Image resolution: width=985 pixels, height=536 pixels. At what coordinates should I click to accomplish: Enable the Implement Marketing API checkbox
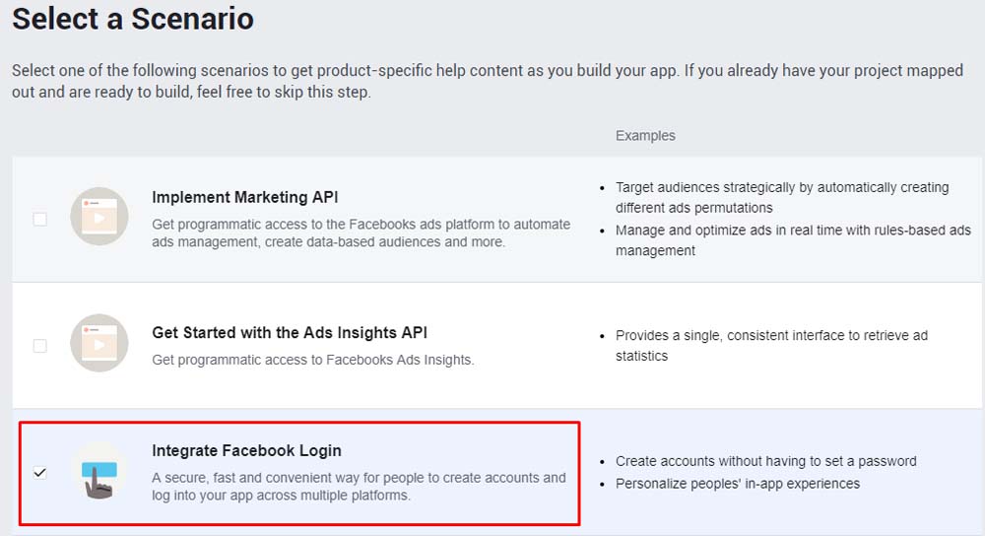coord(39,219)
